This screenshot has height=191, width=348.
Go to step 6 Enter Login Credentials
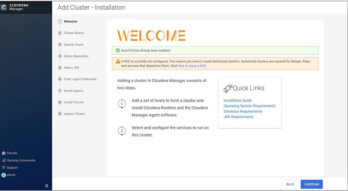coord(77,79)
